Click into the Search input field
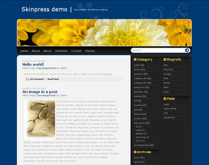 (x=158, y=51)
